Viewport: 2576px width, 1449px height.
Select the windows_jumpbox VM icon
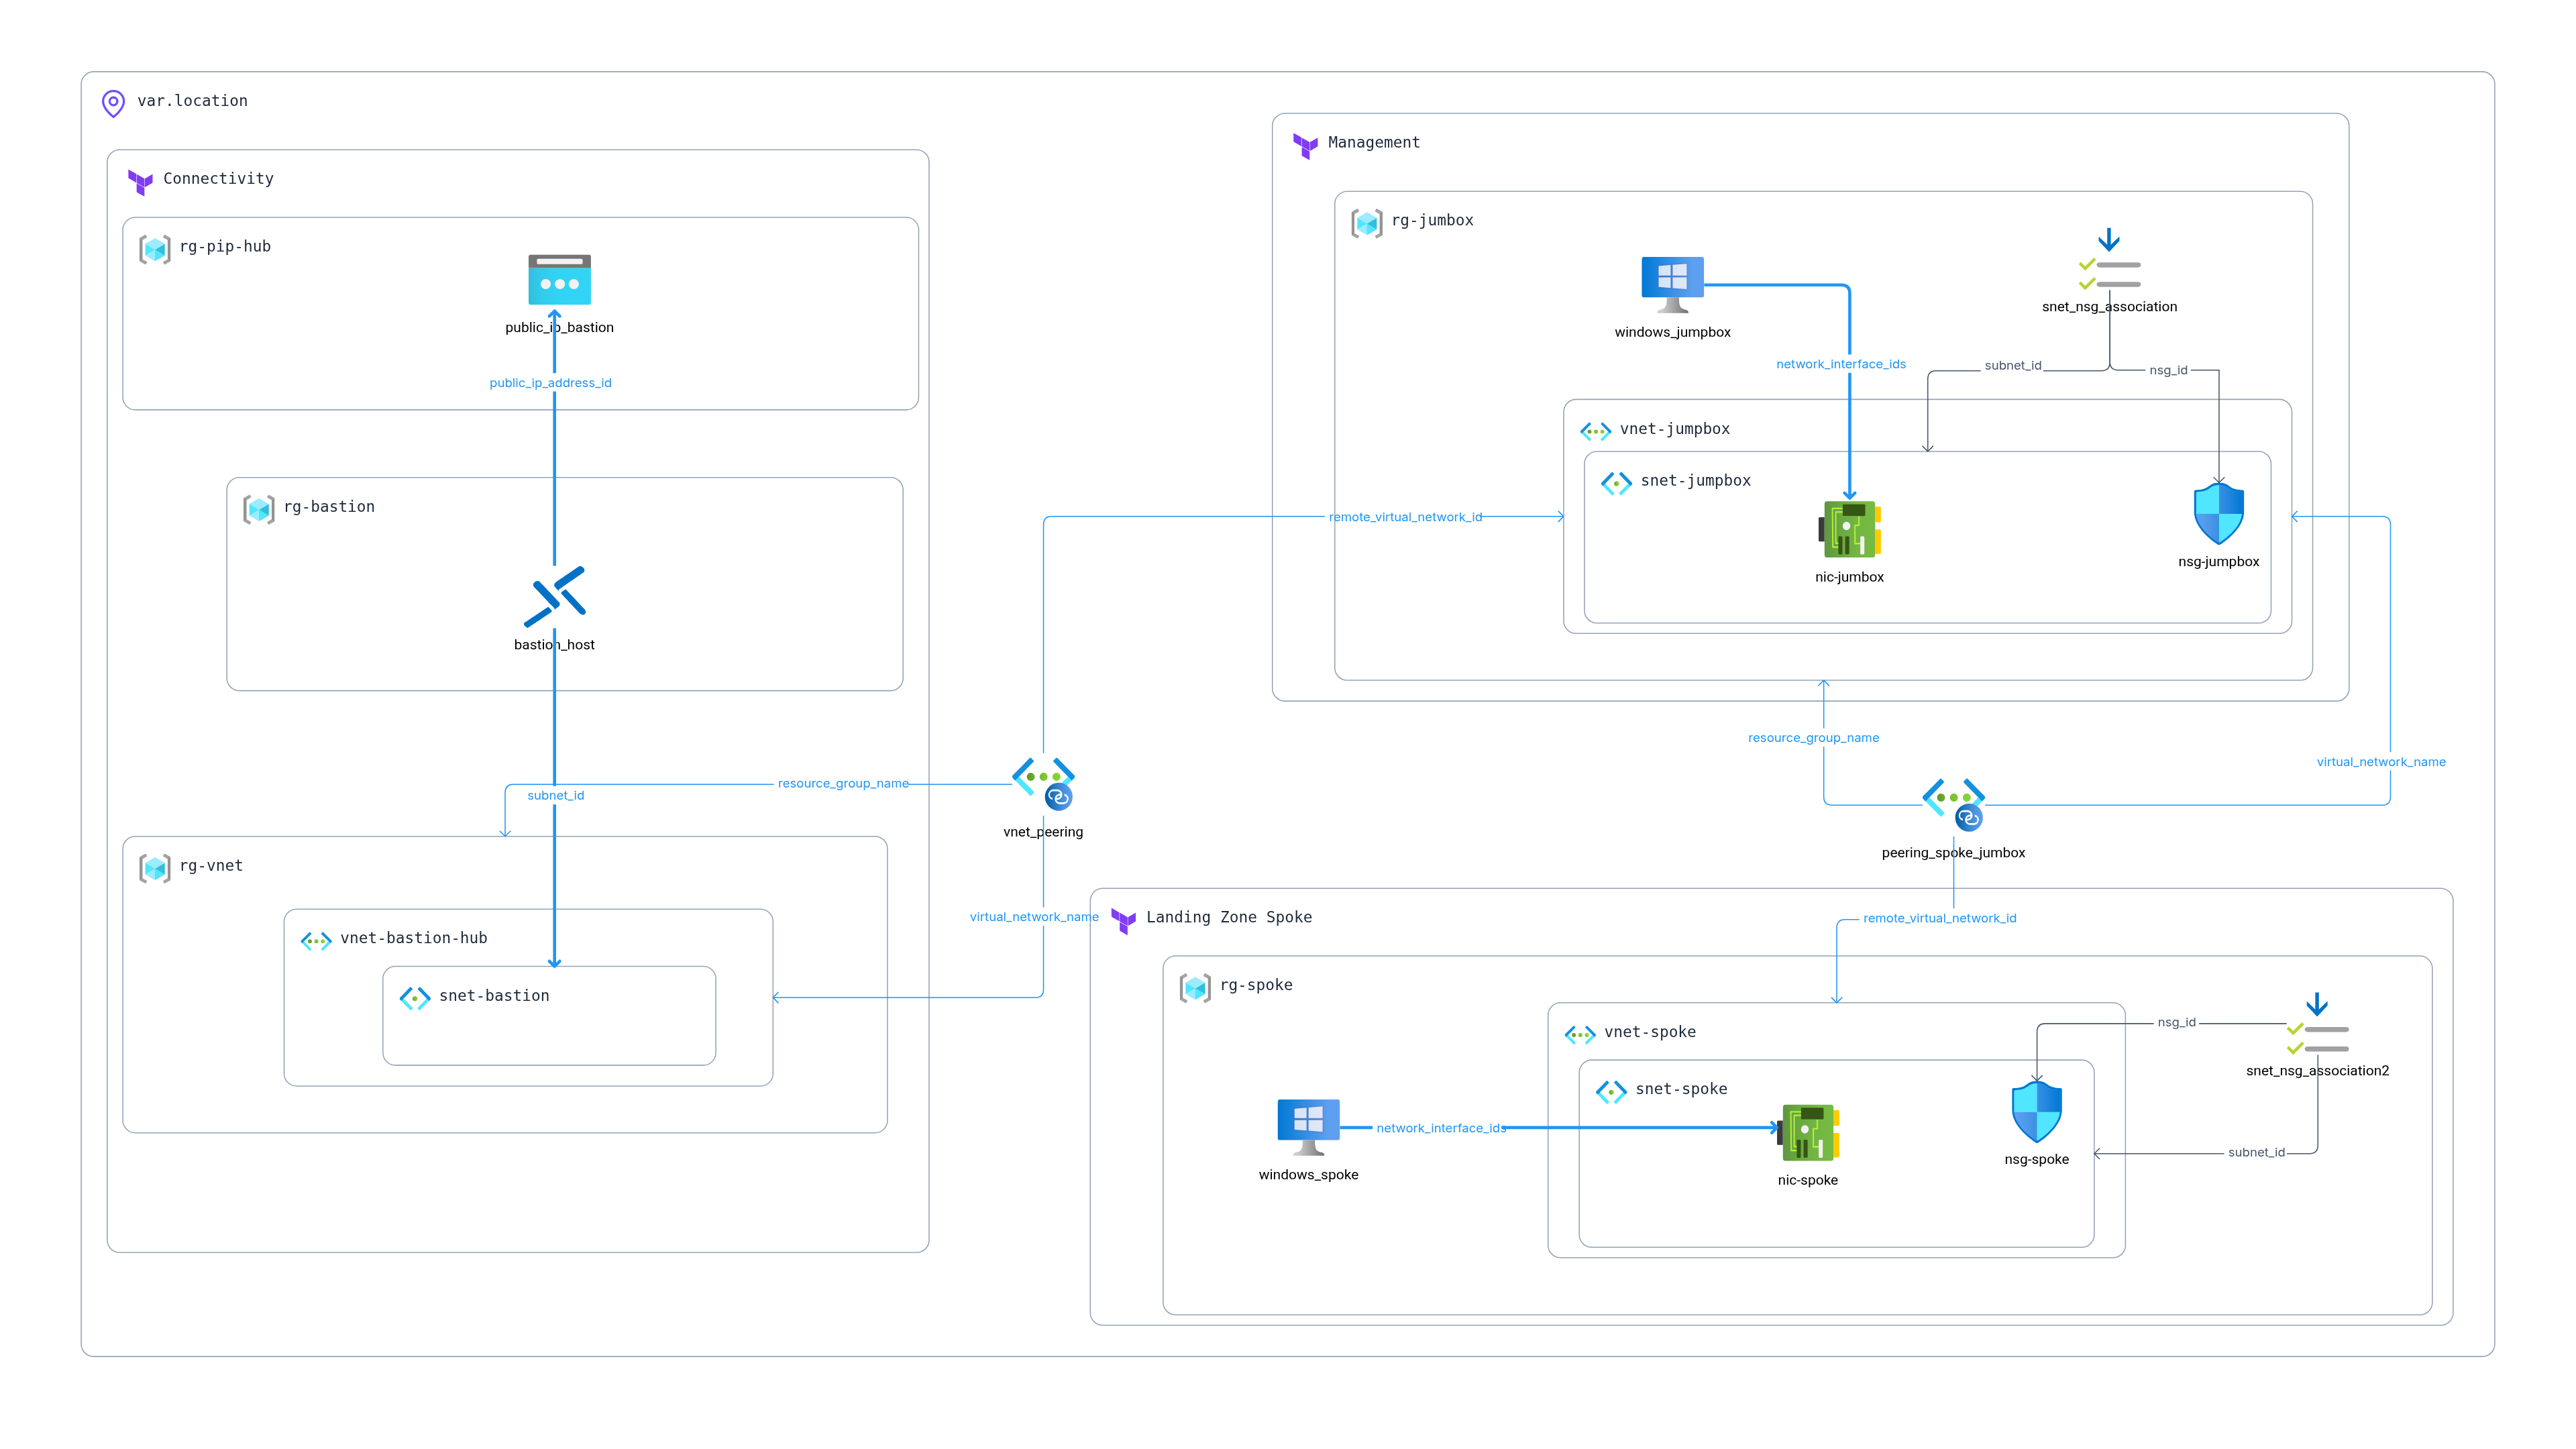click(x=1672, y=286)
